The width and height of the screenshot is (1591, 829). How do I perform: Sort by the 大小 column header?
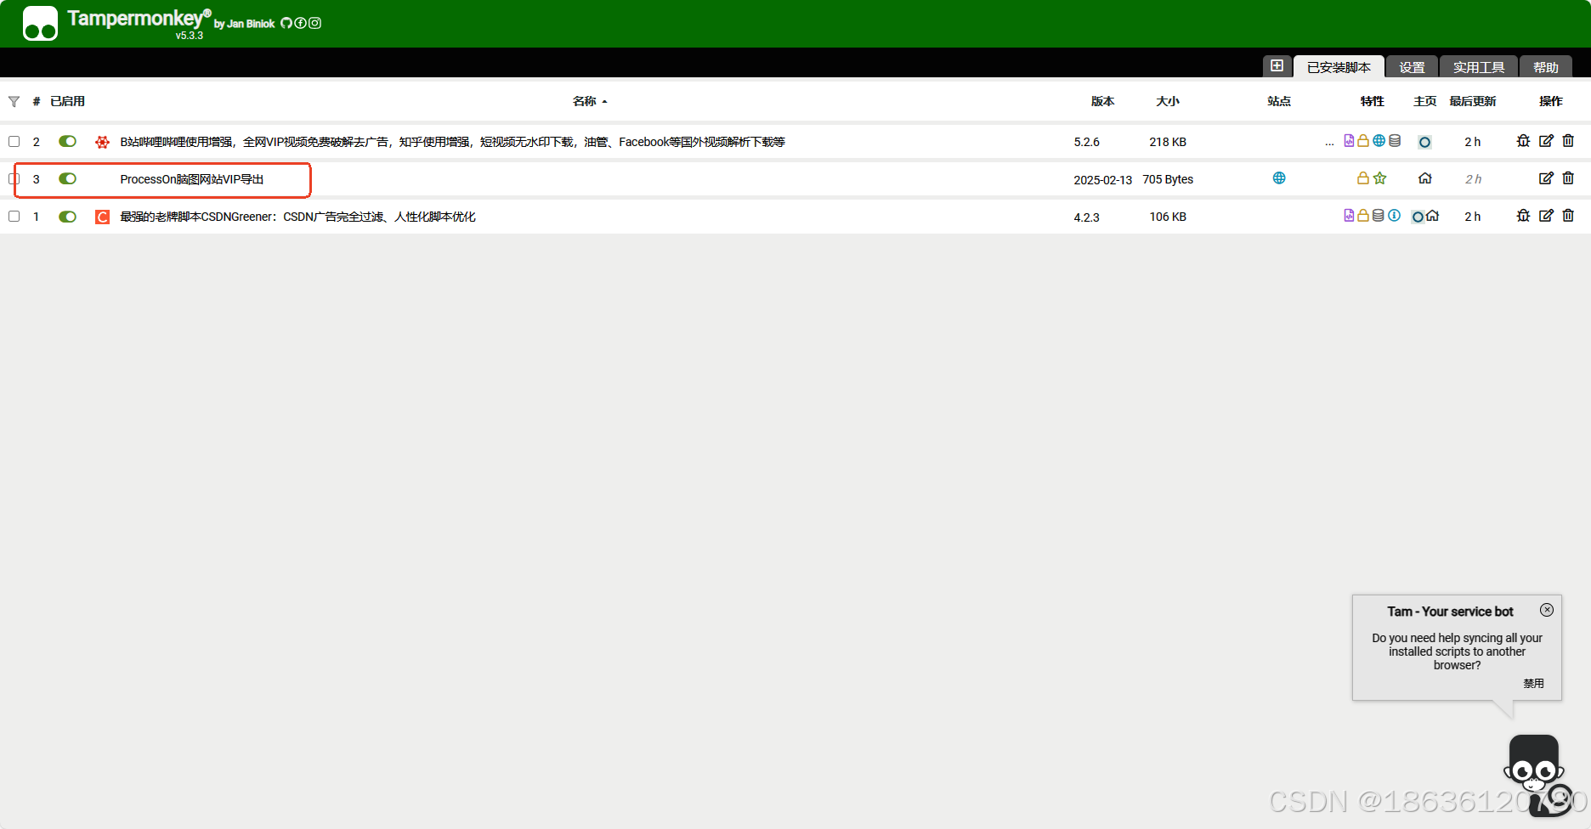tap(1168, 101)
